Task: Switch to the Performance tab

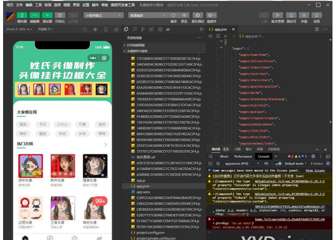Action: (243, 156)
